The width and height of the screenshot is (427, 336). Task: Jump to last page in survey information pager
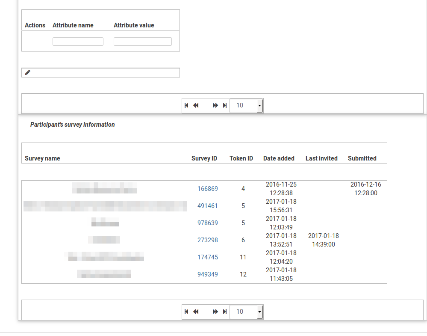(x=225, y=312)
